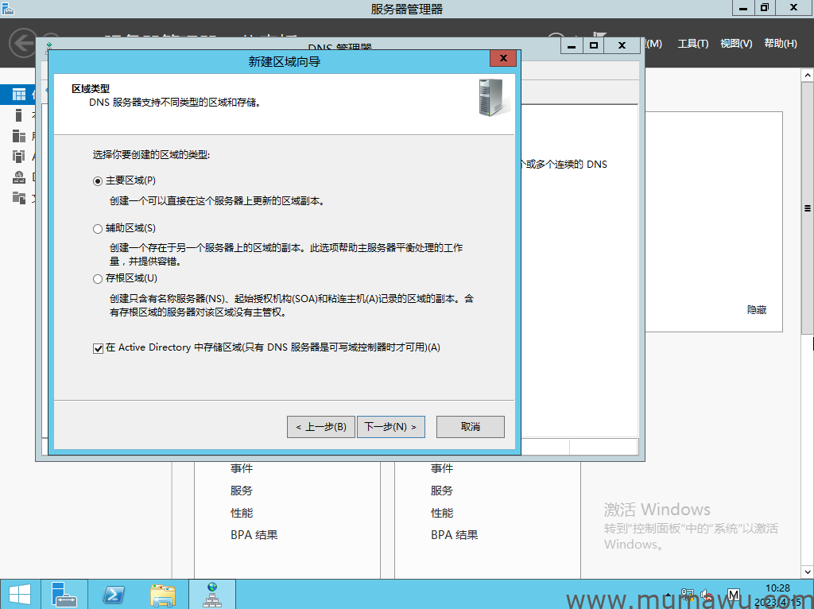814x609 pixels.
Task: Select the 本地服务器 sidebar icon
Action: [17, 114]
